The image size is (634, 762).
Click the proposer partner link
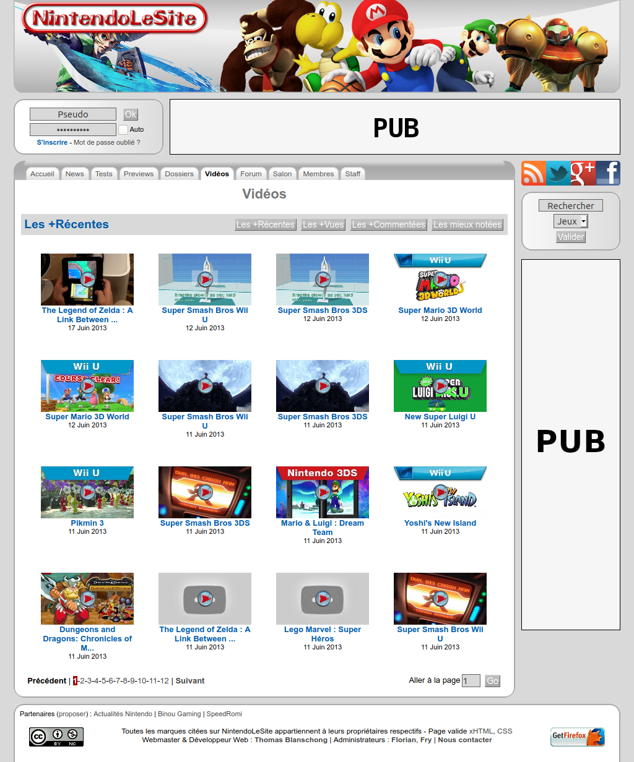pyautogui.click(x=72, y=714)
